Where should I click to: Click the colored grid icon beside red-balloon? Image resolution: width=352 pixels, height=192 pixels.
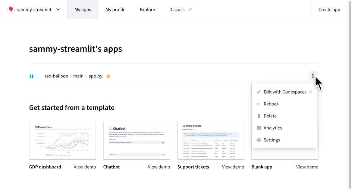tap(31, 76)
